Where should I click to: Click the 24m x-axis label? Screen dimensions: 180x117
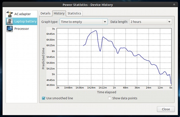[149, 88]
